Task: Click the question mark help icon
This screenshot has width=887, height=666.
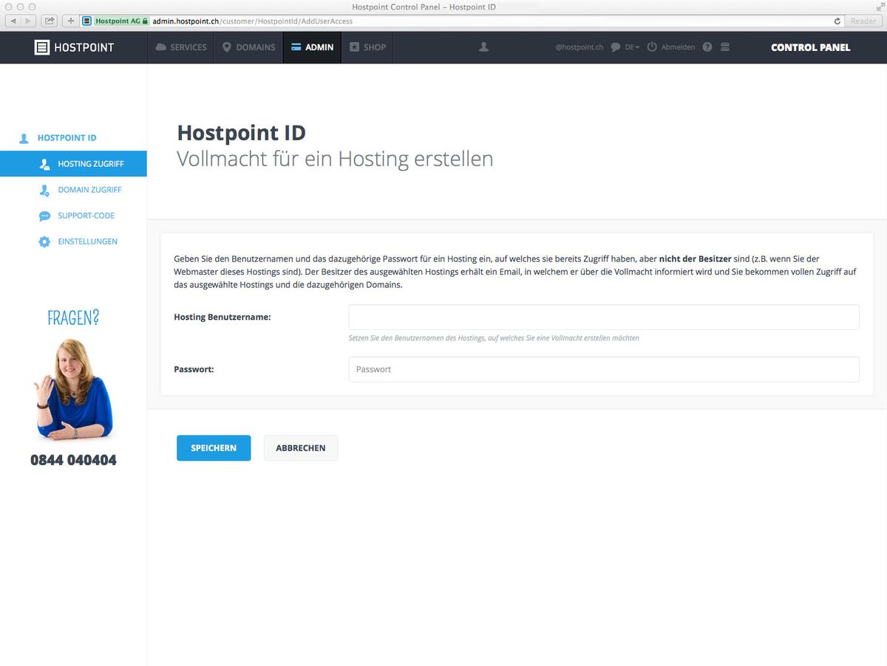Action: tap(707, 47)
